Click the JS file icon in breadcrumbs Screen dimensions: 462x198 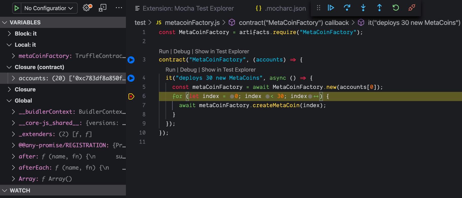pos(159,23)
